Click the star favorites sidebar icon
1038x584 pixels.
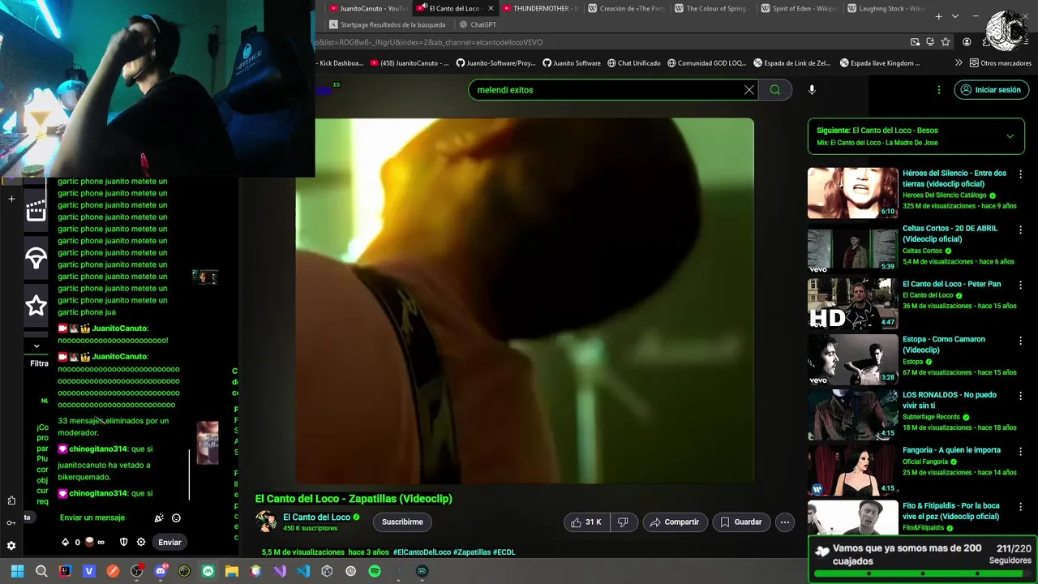36,306
